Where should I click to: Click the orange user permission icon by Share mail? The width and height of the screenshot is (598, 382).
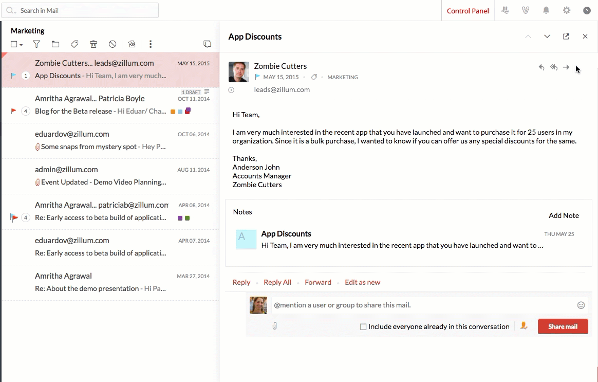[x=524, y=325]
